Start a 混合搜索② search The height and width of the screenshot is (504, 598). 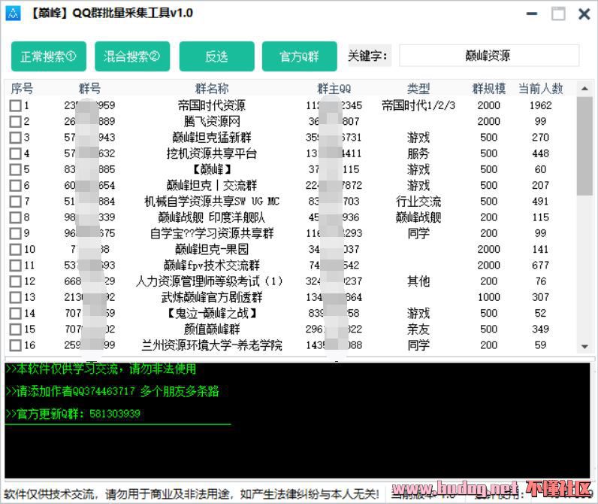(132, 56)
